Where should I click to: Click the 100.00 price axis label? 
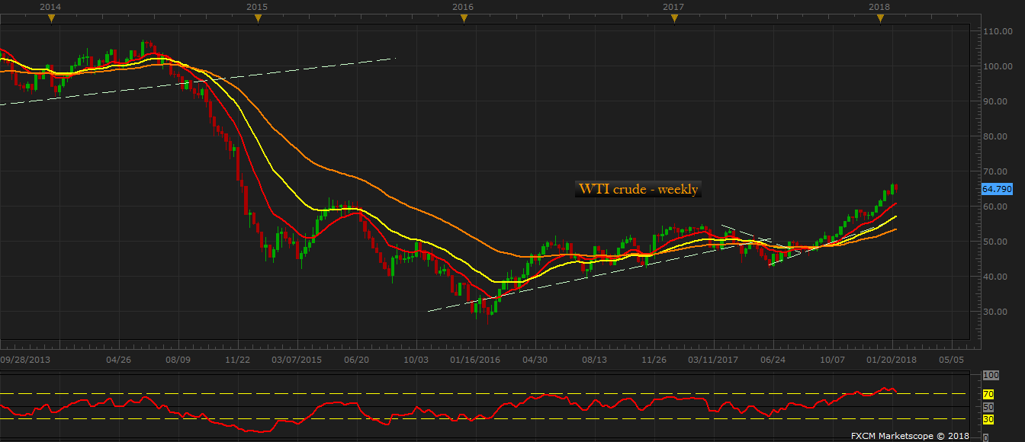997,66
